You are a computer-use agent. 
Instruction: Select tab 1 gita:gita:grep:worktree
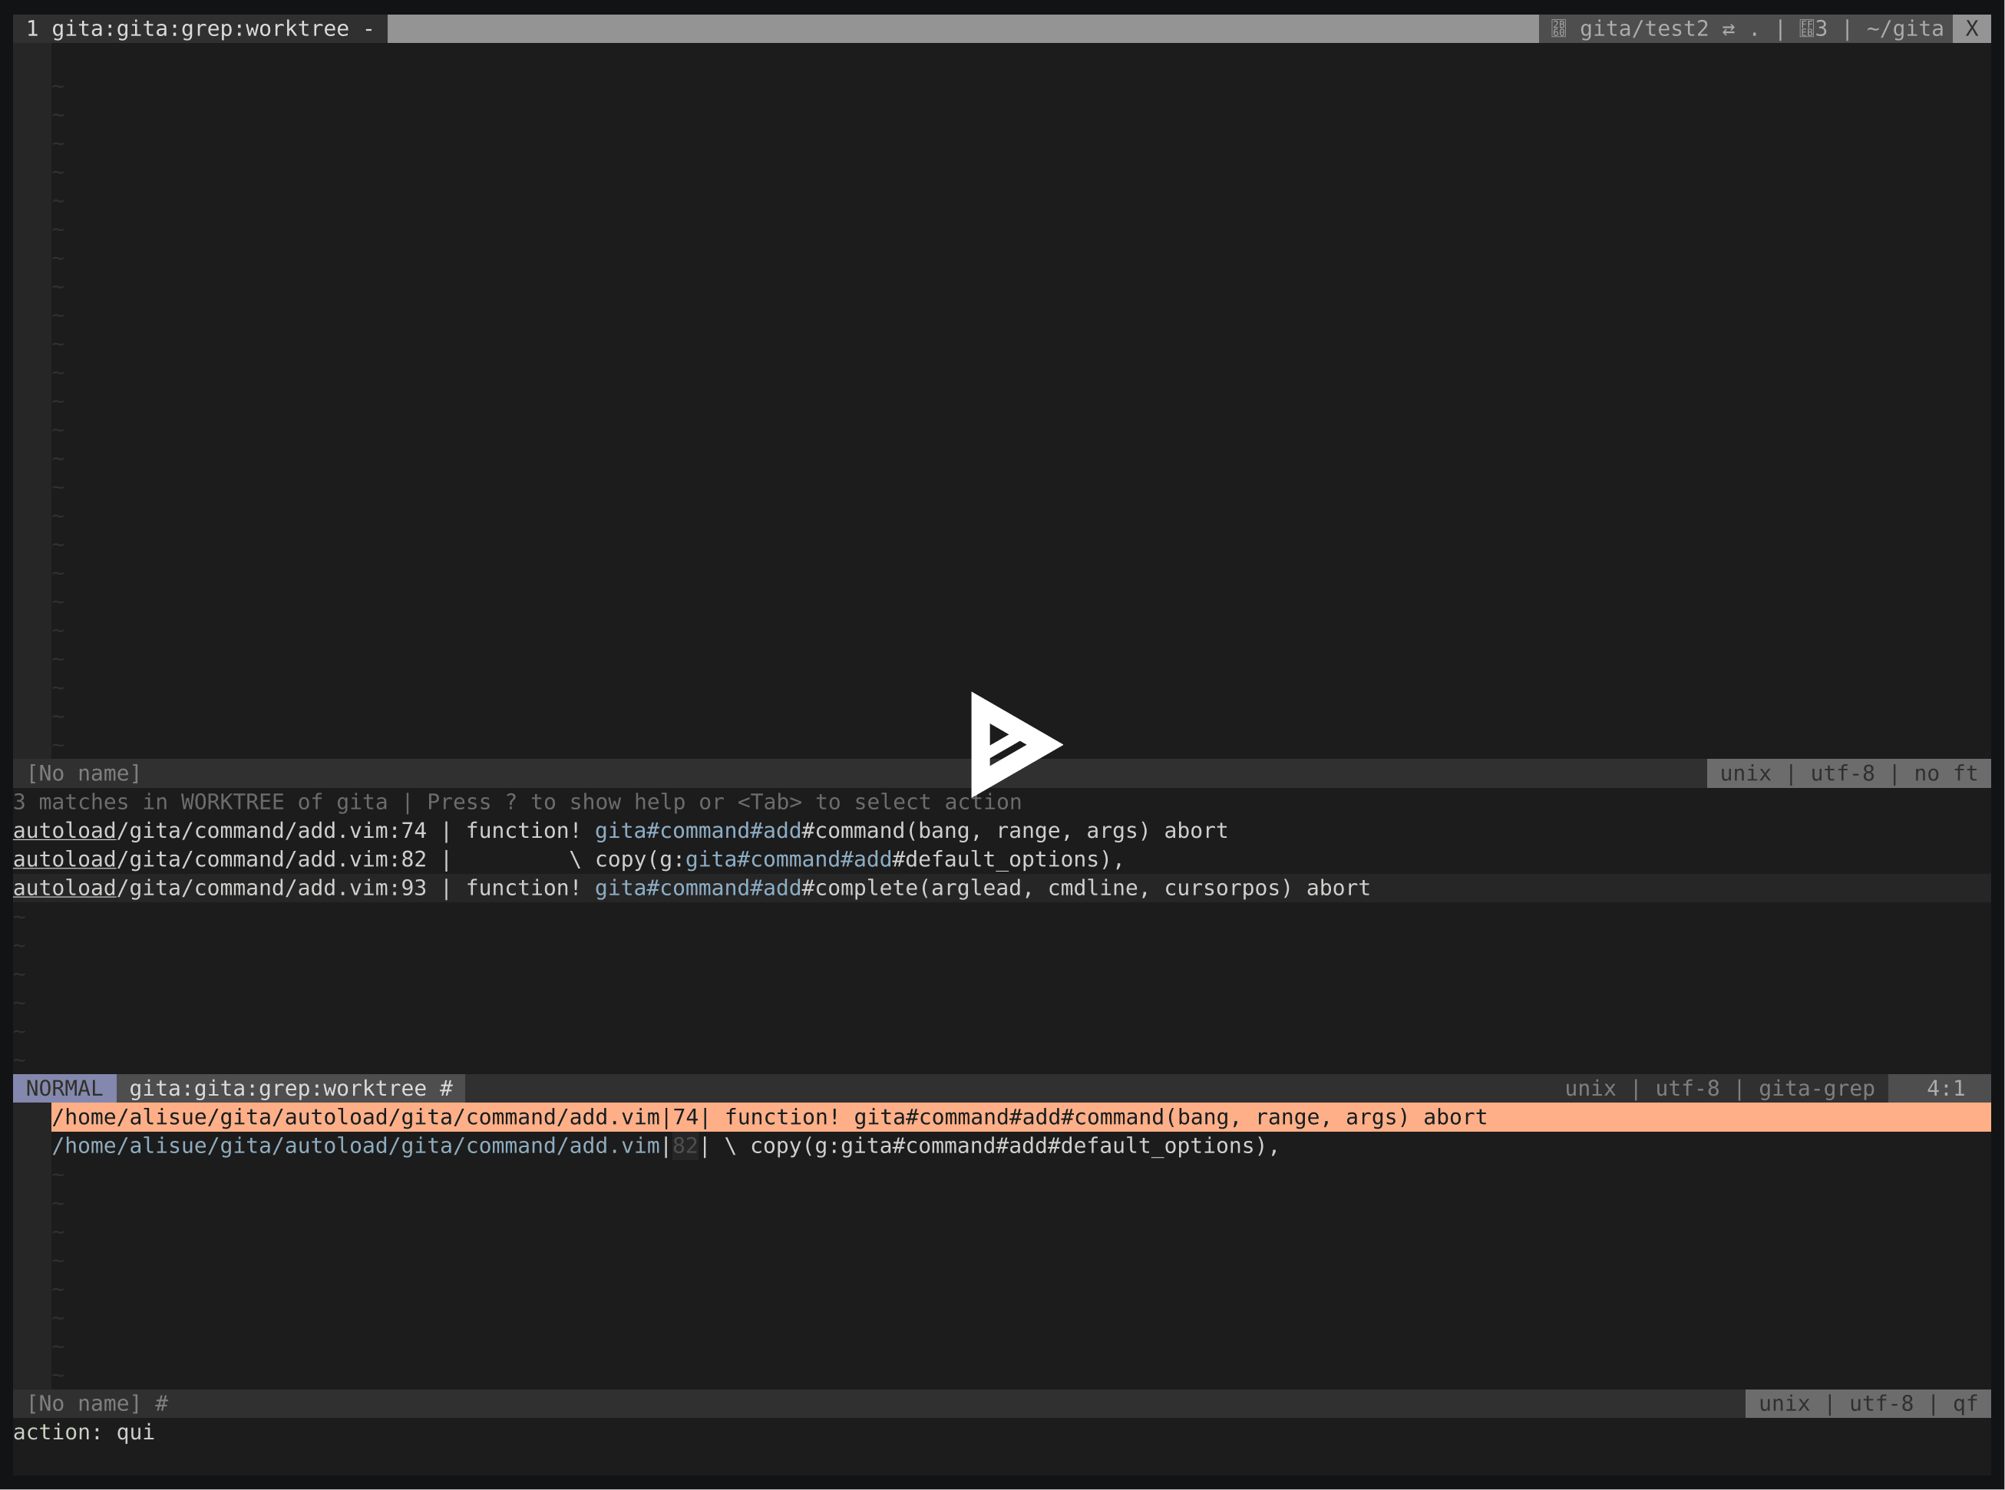200,29
